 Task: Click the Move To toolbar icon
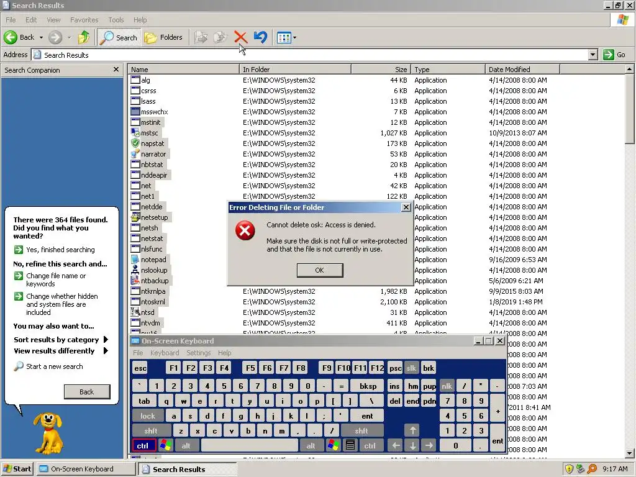coord(201,37)
